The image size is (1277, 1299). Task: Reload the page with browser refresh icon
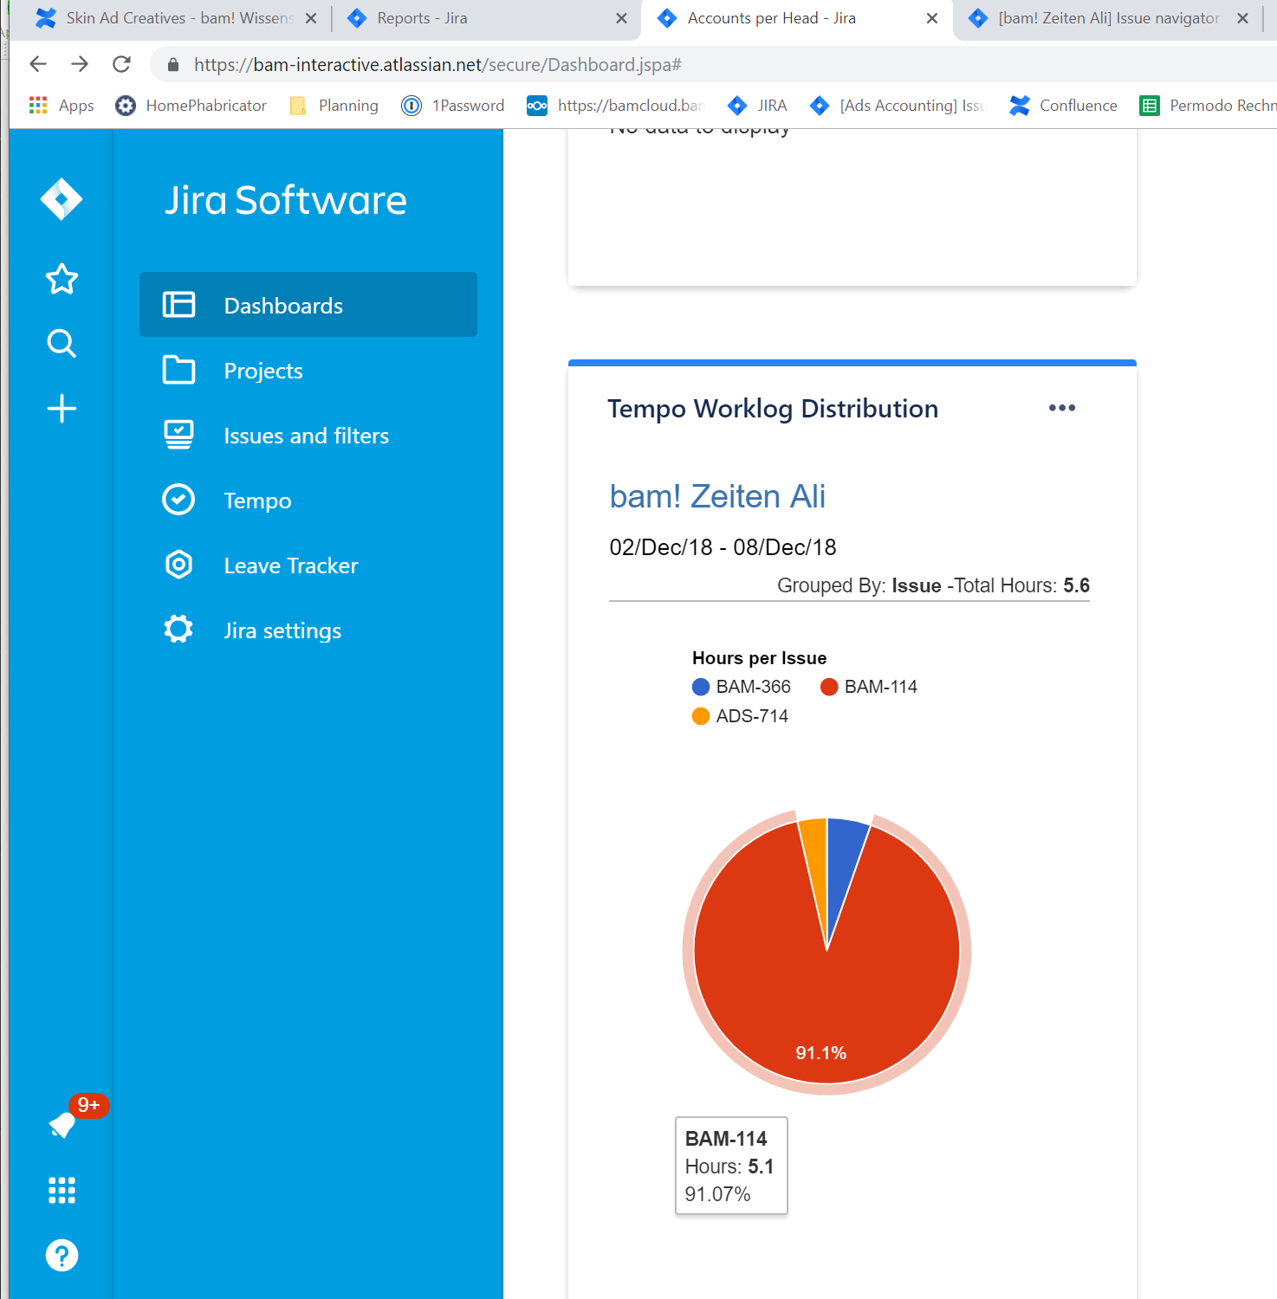(122, 64)
